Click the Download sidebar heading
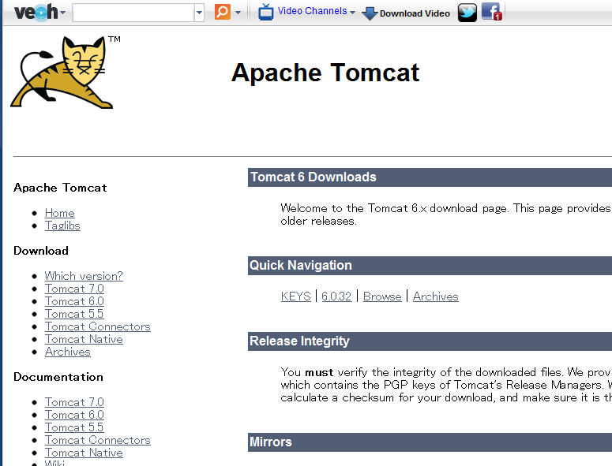The image size is (612, 466). pos(41,251)
